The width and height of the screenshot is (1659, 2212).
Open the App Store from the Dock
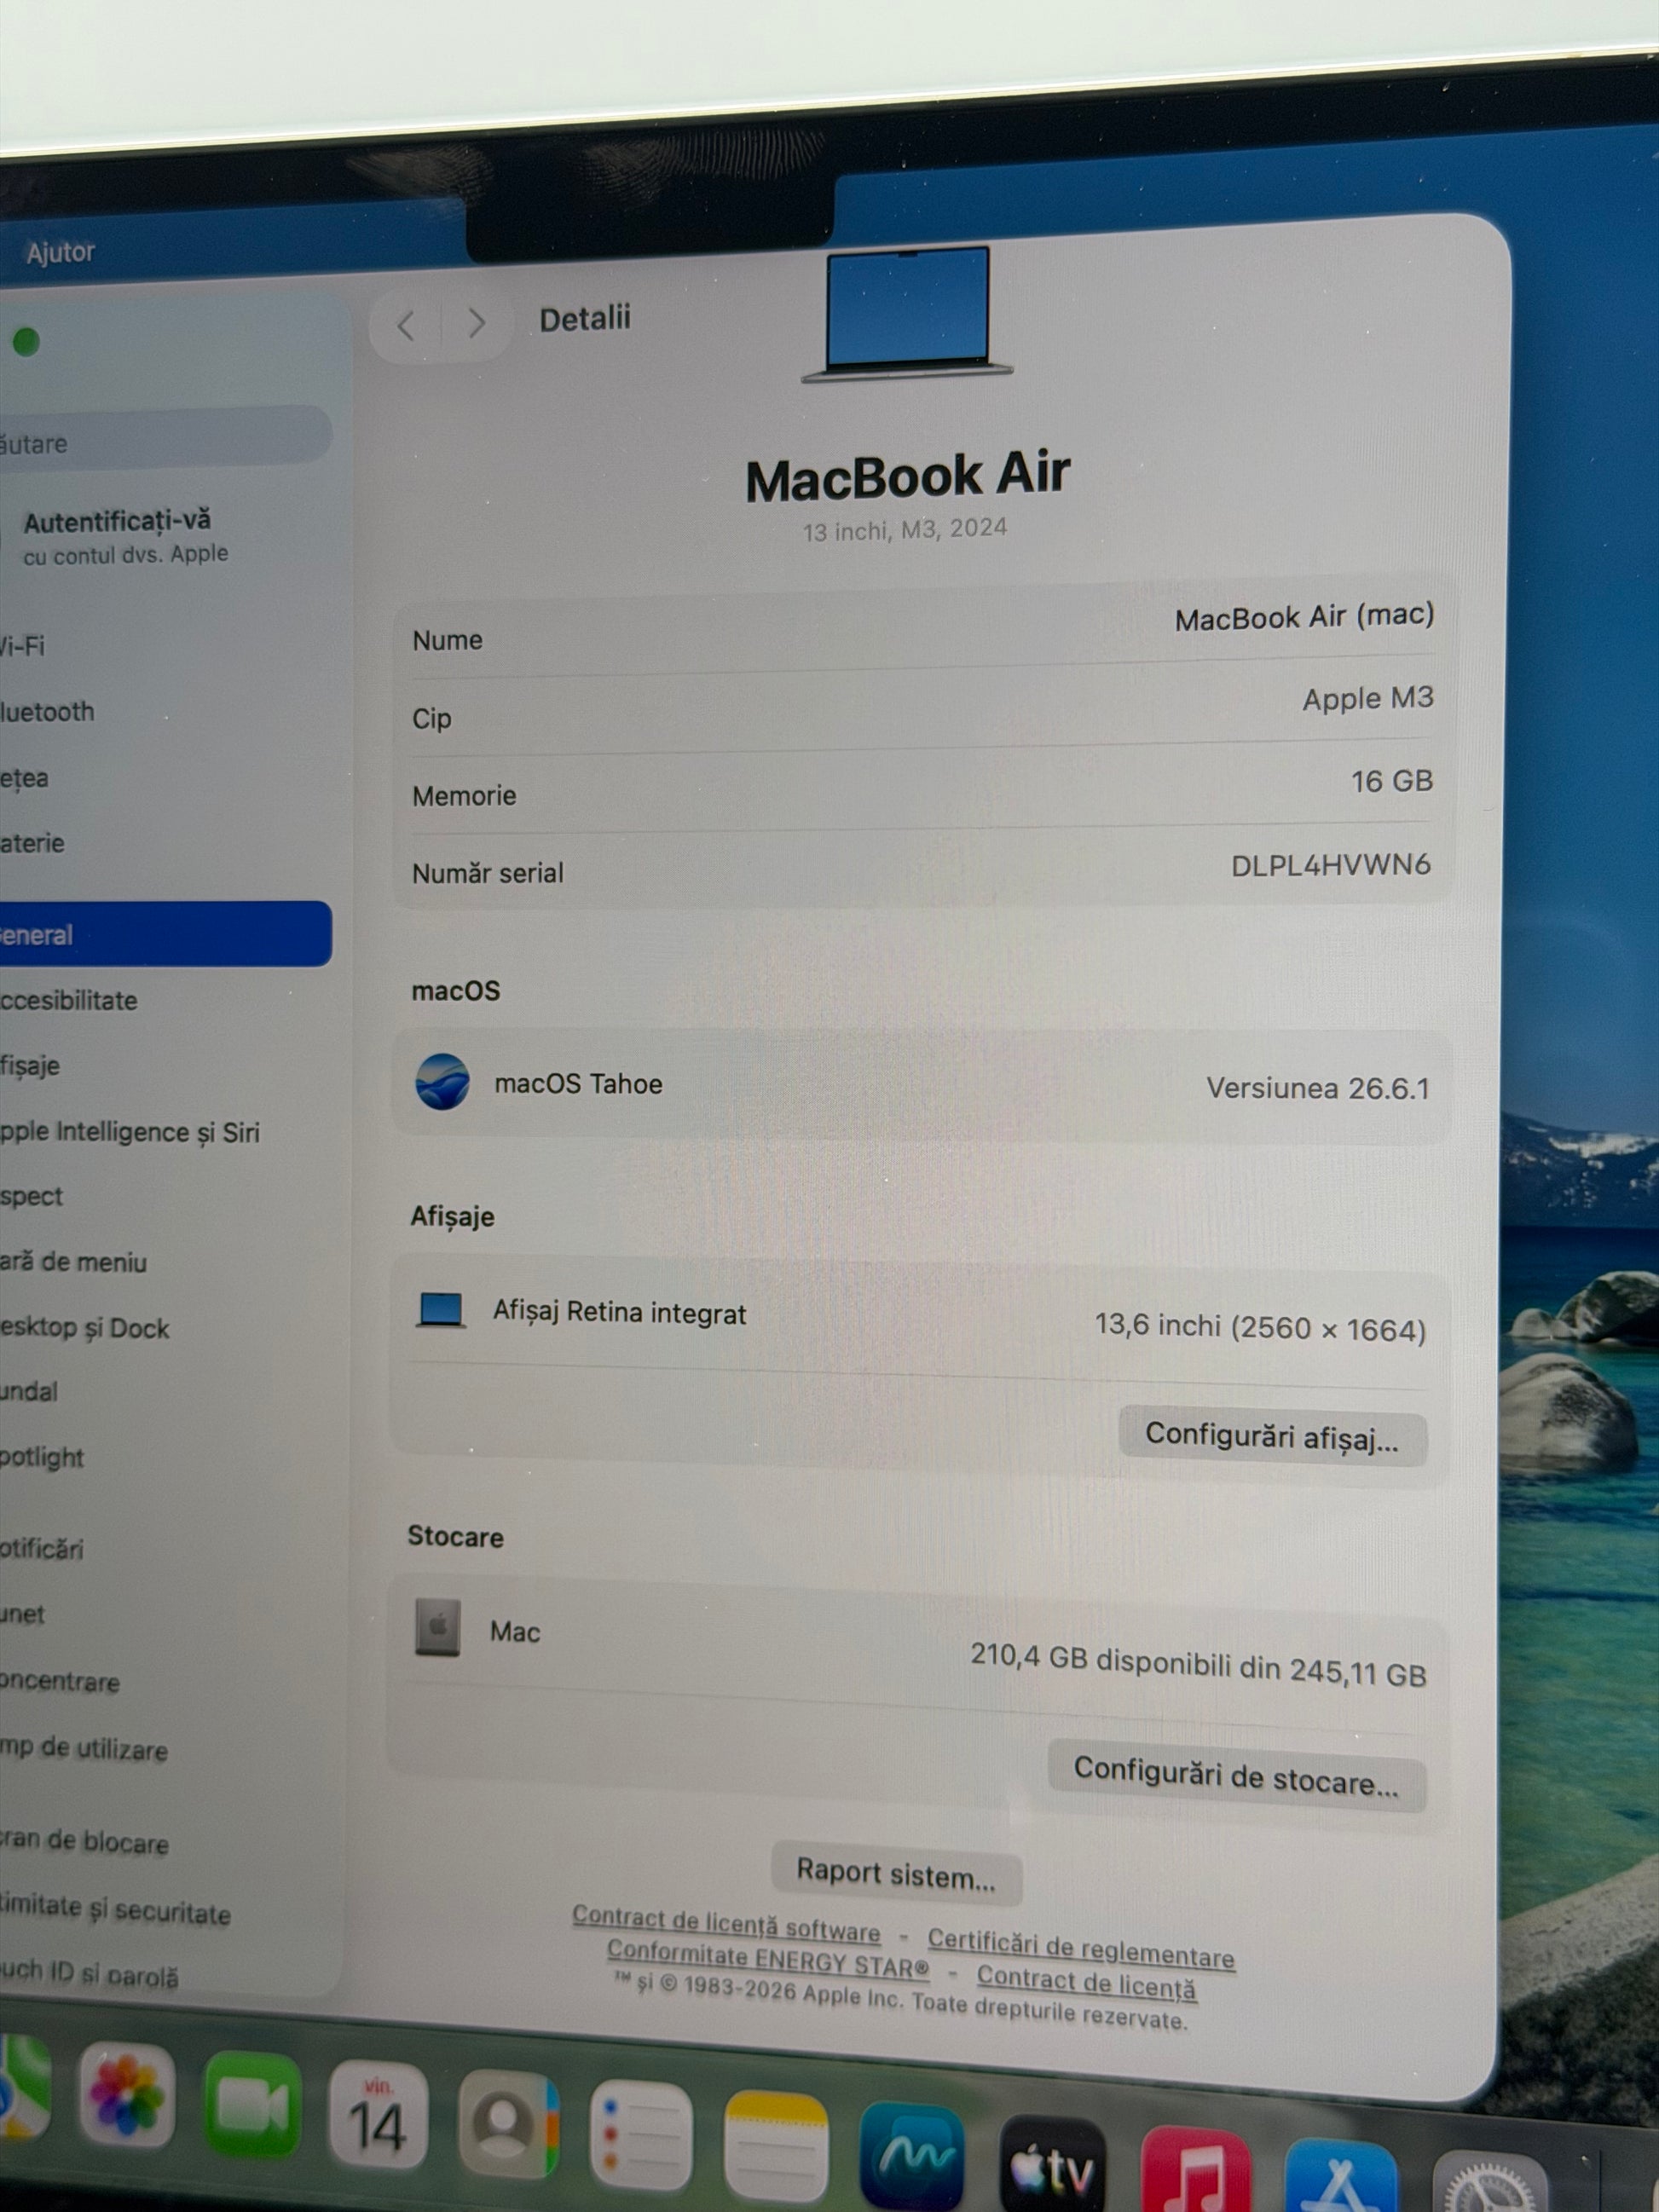point(1340,2176)
